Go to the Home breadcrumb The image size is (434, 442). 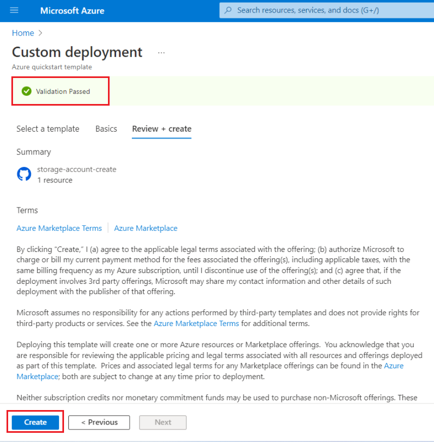[x=23, y=33]
